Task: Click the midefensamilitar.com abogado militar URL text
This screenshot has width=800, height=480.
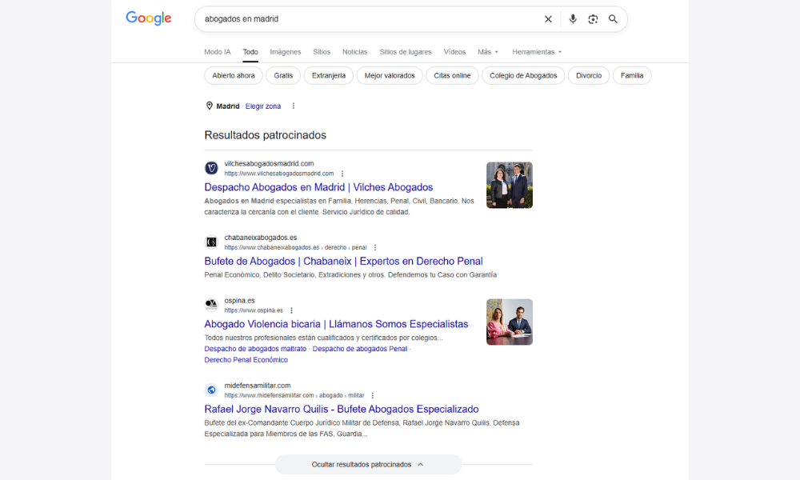Action: [294, 395]
